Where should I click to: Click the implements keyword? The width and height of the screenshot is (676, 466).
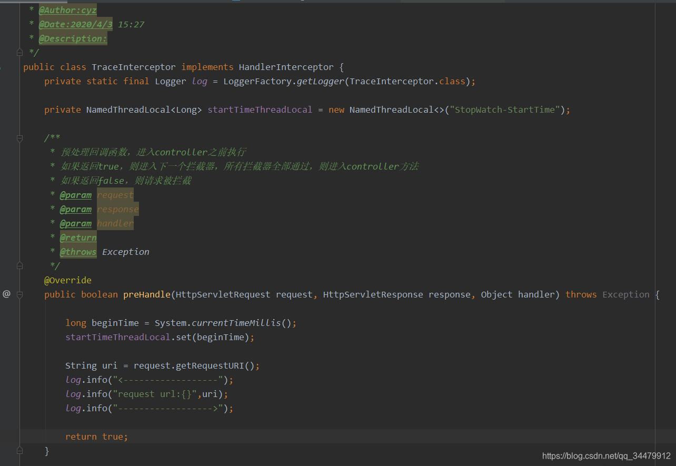(207, 67)
